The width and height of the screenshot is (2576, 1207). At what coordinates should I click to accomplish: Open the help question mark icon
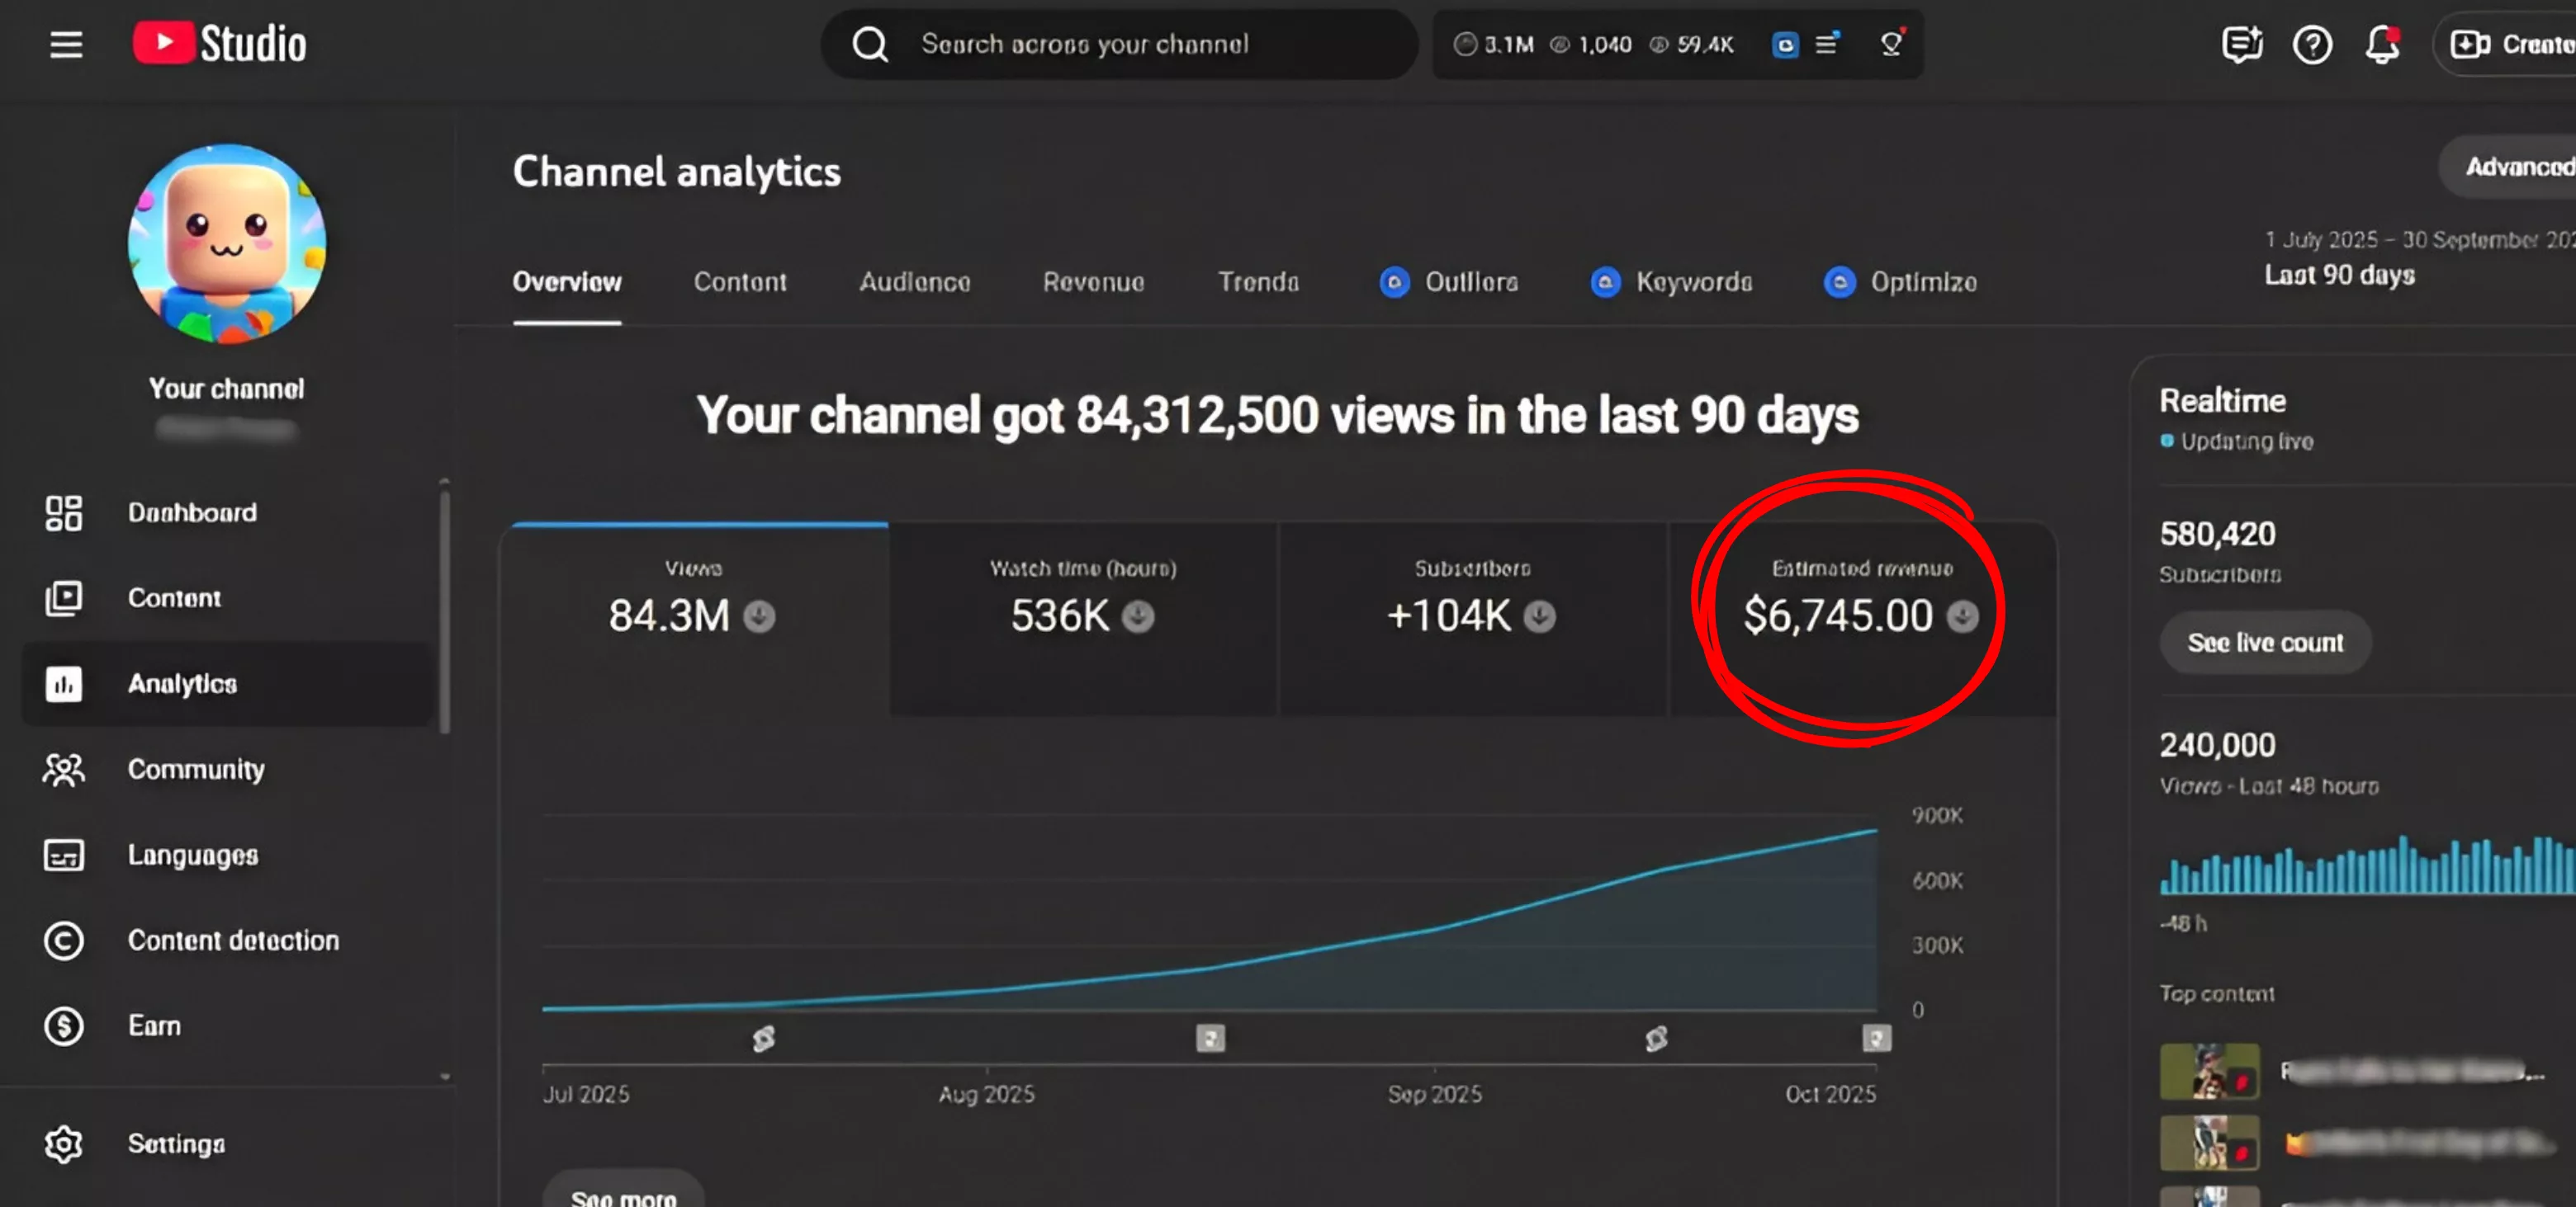2312,44
